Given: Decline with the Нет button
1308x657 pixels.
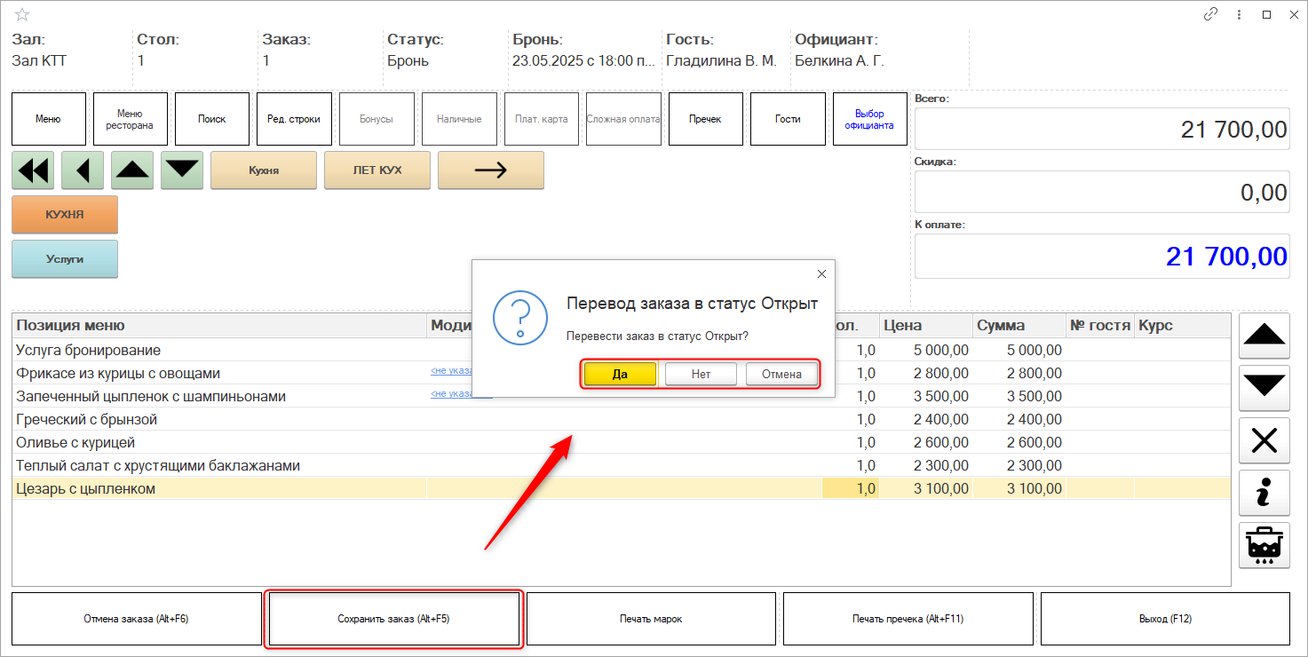Looking at the screenshot, I should click(x=701, y=374).
